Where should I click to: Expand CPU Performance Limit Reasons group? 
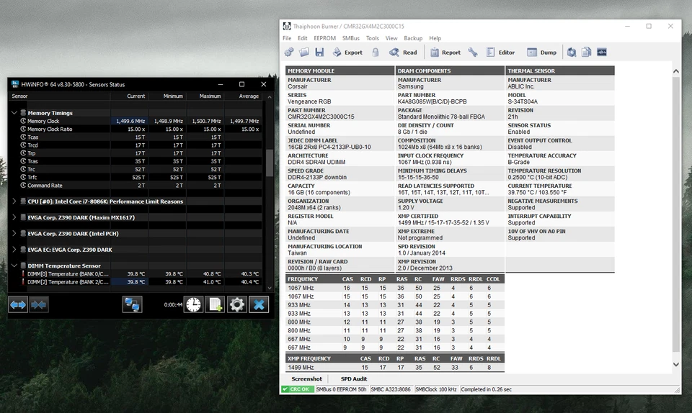coord(14,201)
